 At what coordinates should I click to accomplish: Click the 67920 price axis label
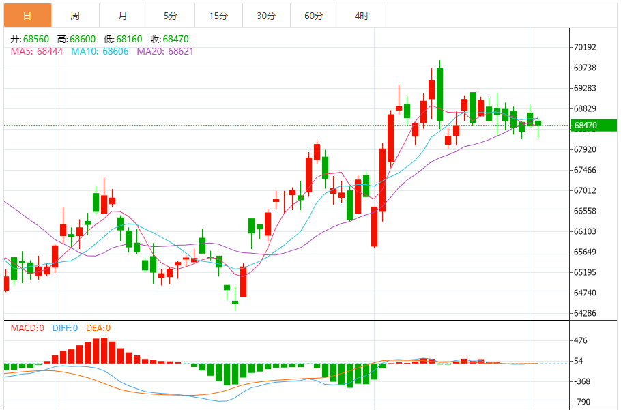pyautogui.click(x=585, y=149)
